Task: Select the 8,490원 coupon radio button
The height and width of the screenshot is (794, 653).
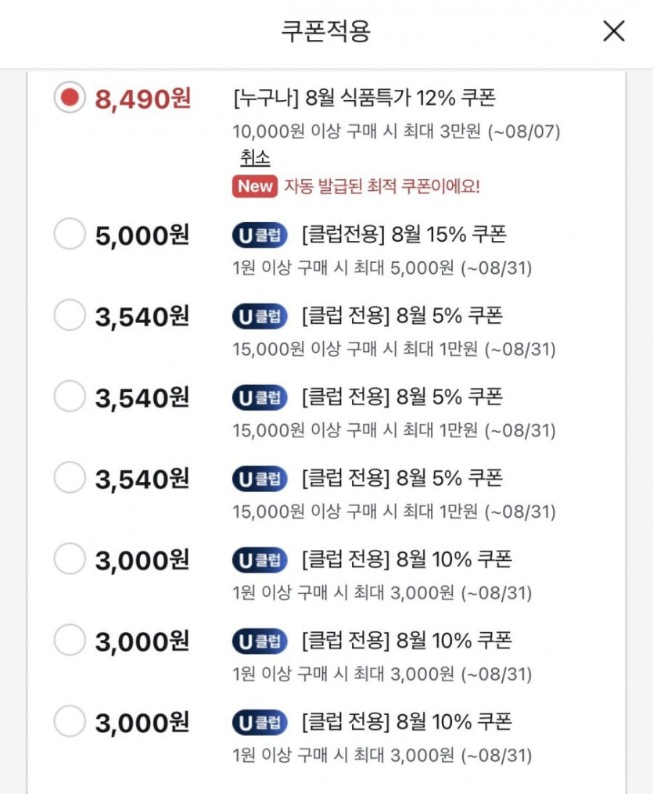Action: pyautogui.click(x=70, y=98)
